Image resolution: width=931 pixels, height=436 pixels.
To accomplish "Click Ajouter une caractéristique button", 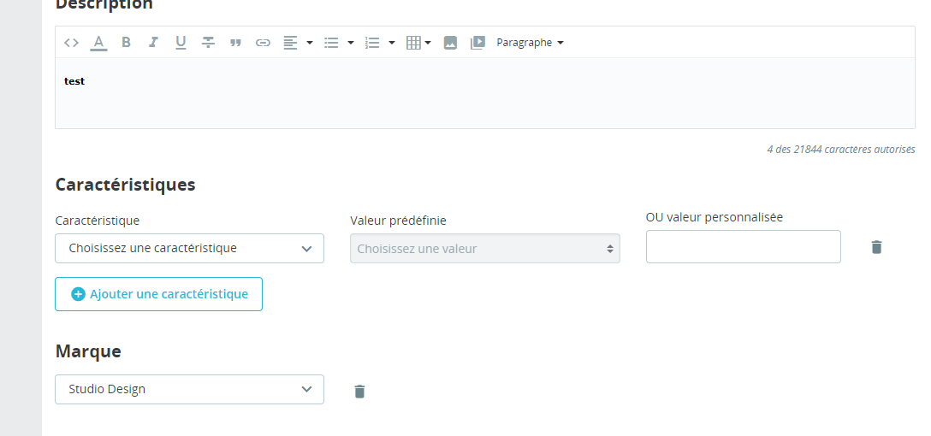I will (158, 294).
